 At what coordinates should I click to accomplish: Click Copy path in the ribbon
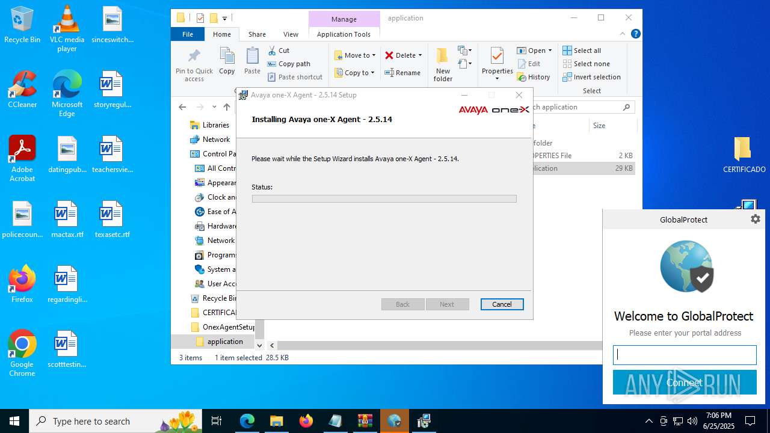[289, 64]
